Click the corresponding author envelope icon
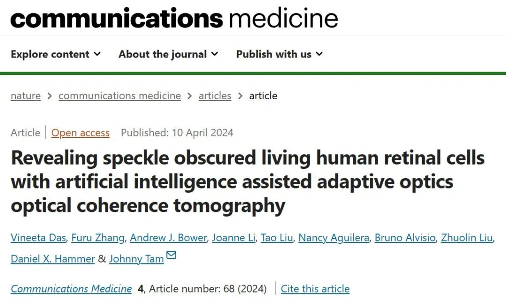506x306 pixels. 171,255
